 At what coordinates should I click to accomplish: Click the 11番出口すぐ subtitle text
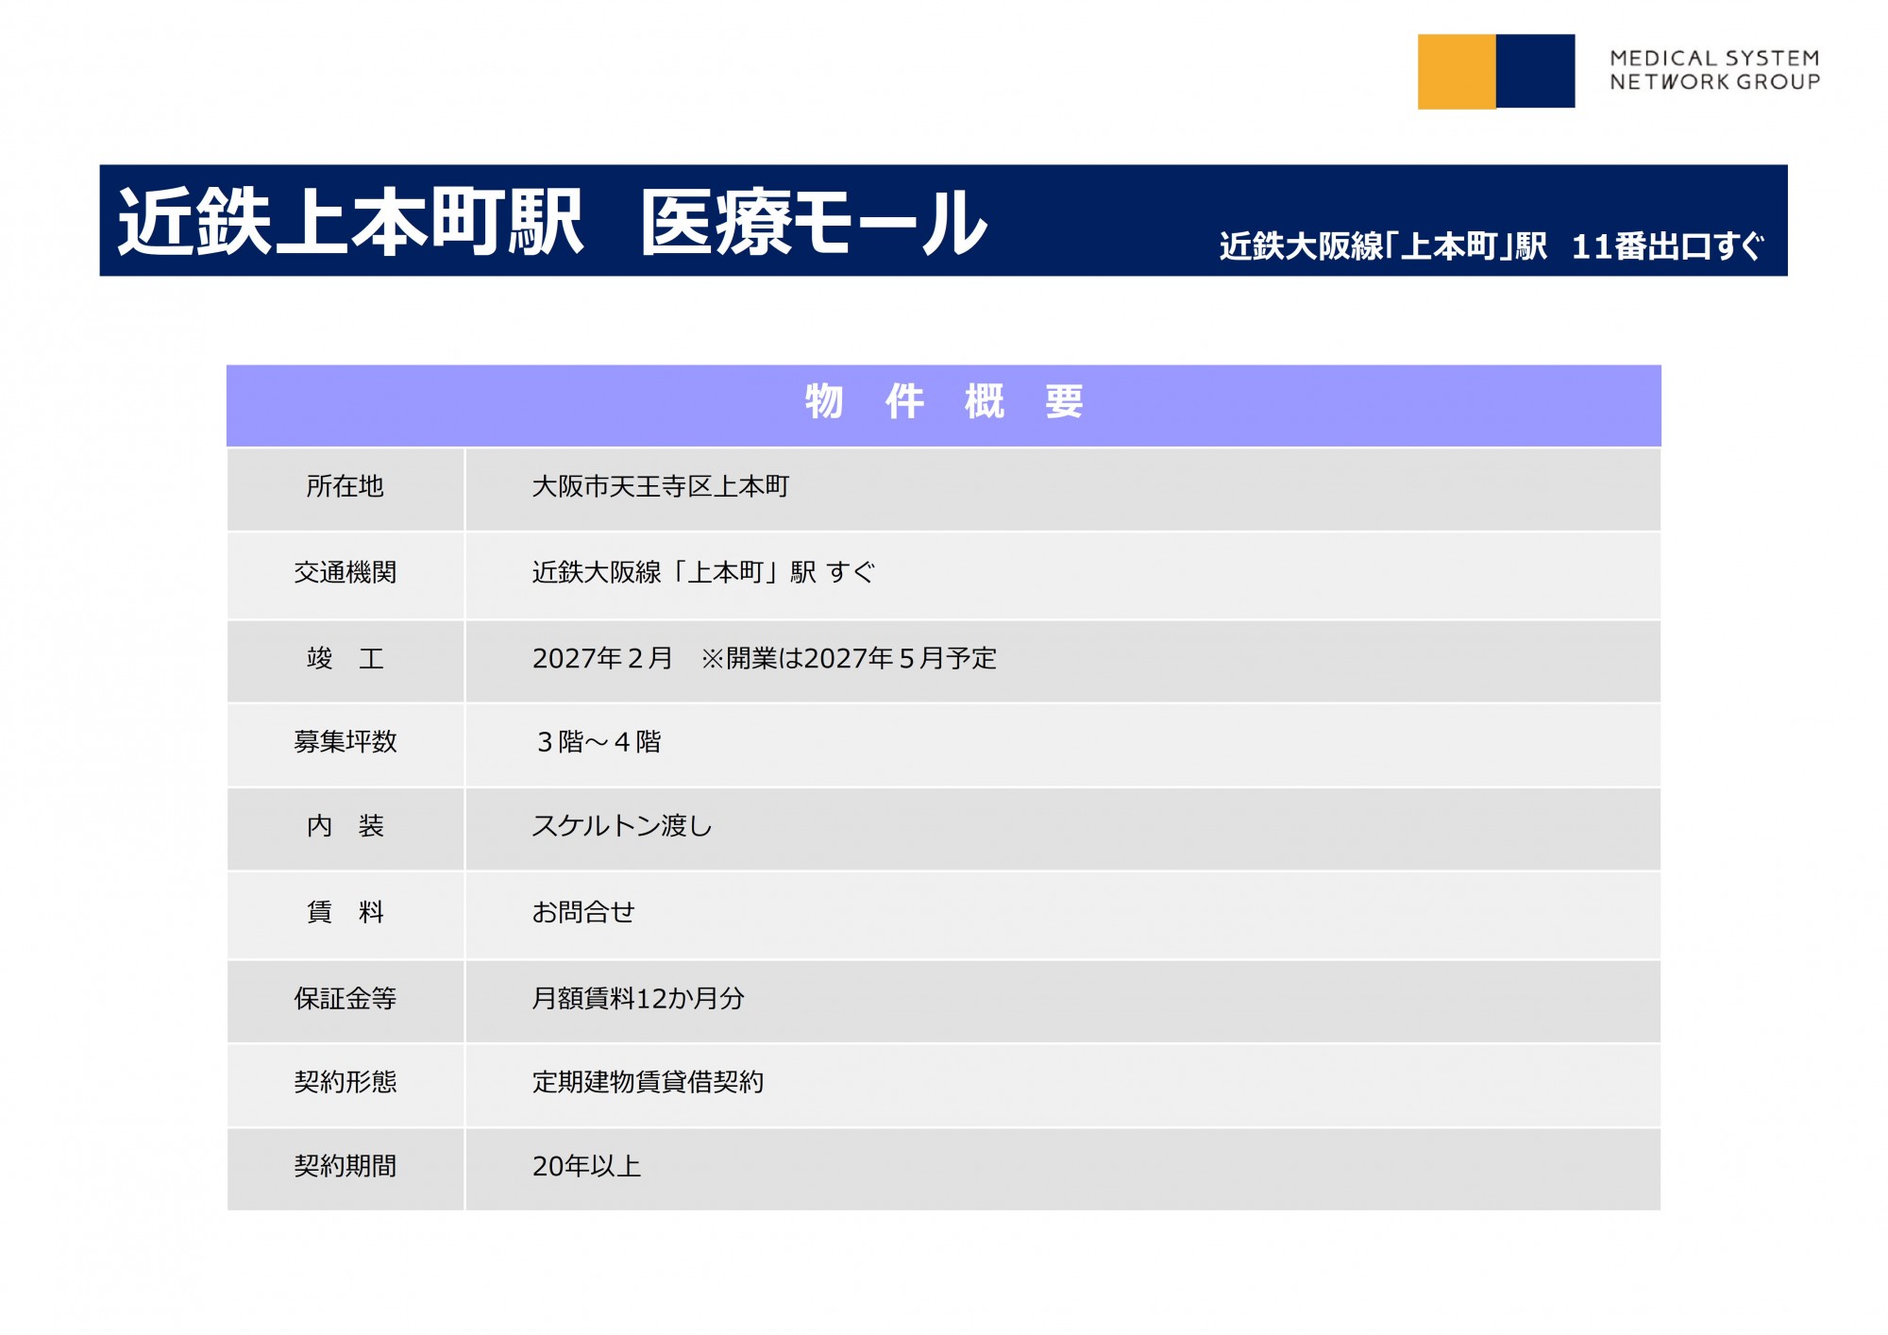coord(1666,246)
